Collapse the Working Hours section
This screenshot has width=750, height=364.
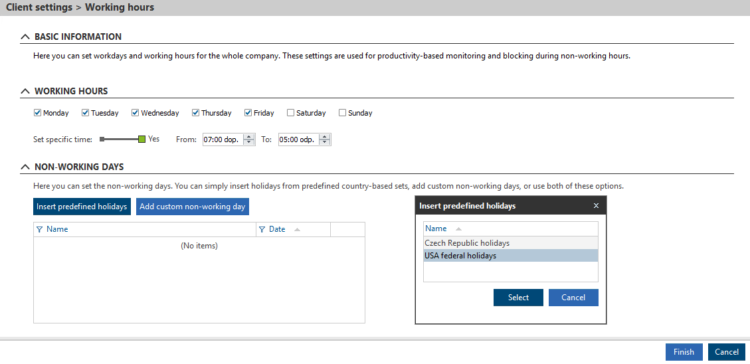25,92
